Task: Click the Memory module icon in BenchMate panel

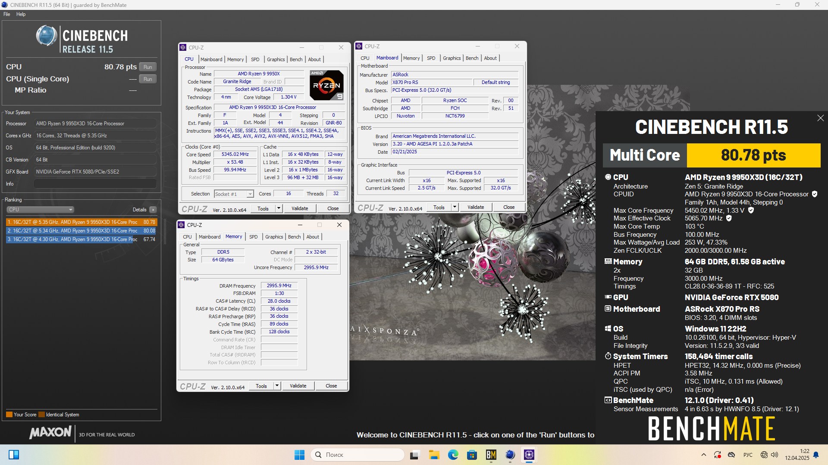Action: point(608,261)
